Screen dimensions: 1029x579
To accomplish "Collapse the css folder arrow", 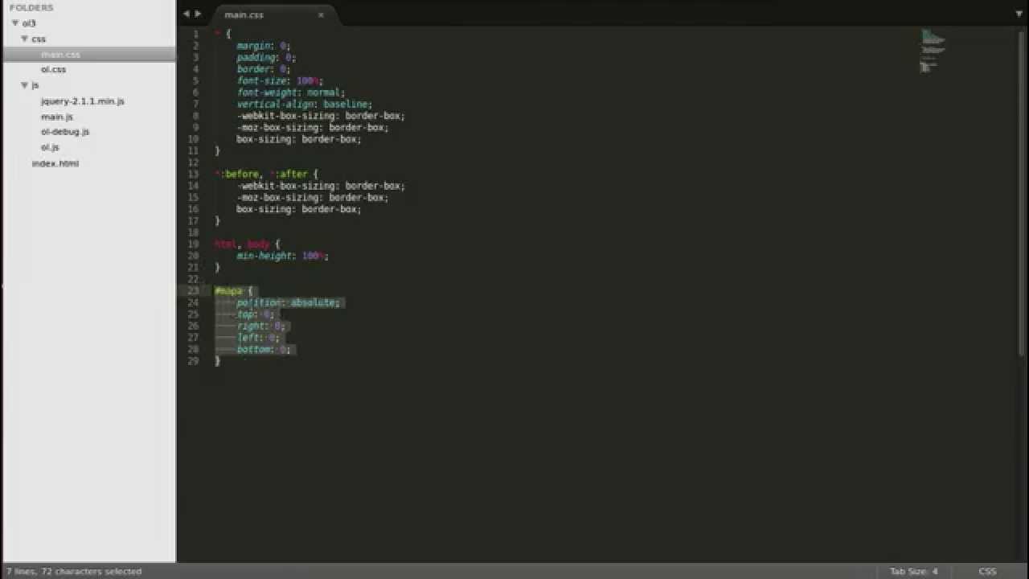I will pos(24,39).
